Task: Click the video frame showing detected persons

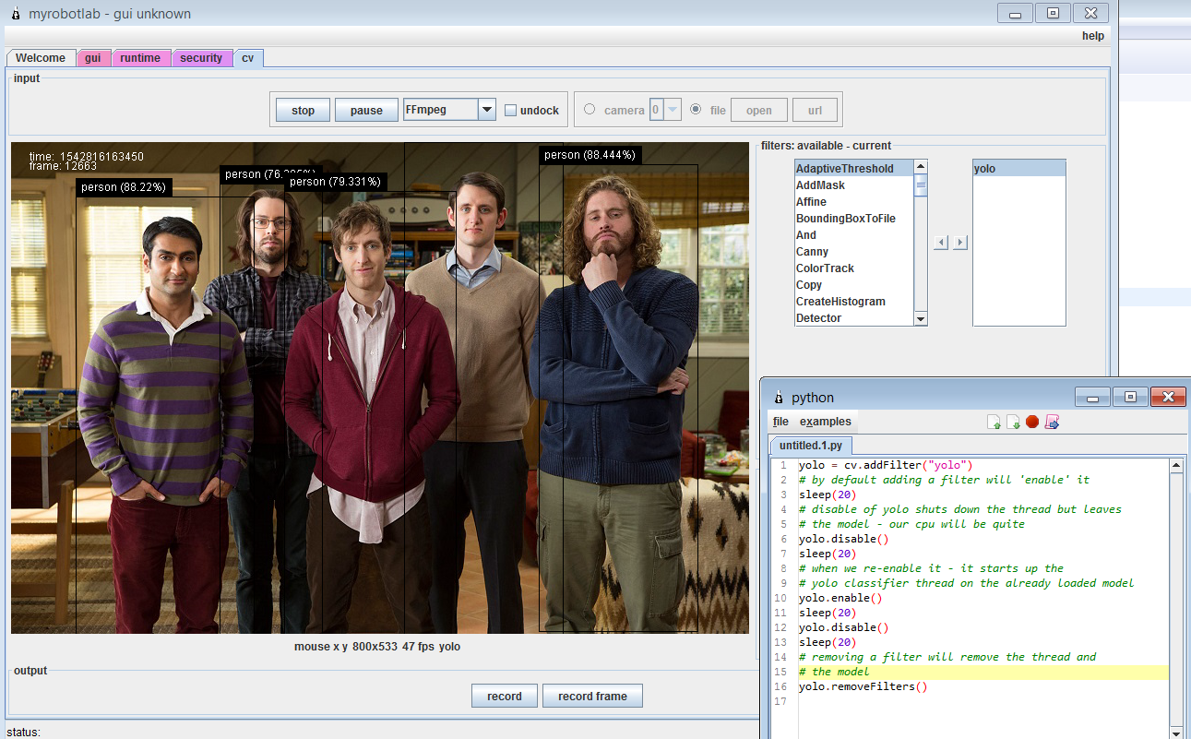Action: [380, 387]
